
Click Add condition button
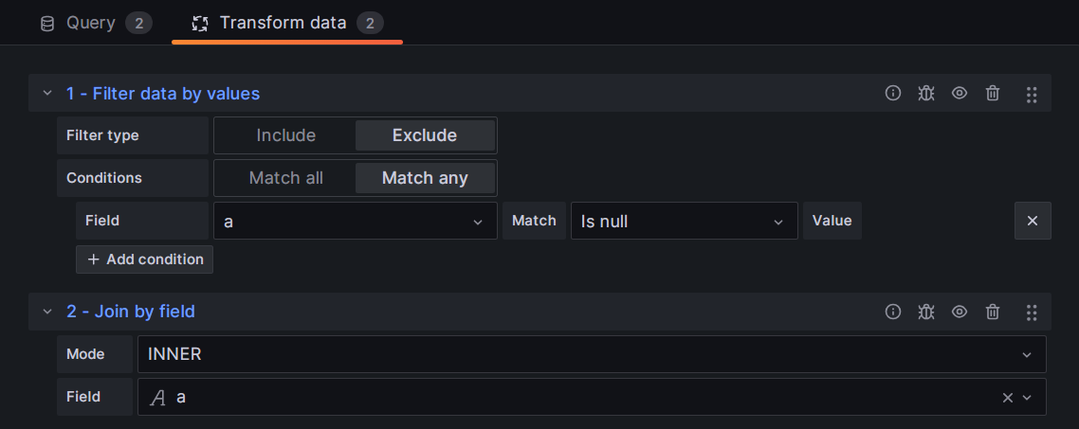pyautogui.click(x=145, y=259)
